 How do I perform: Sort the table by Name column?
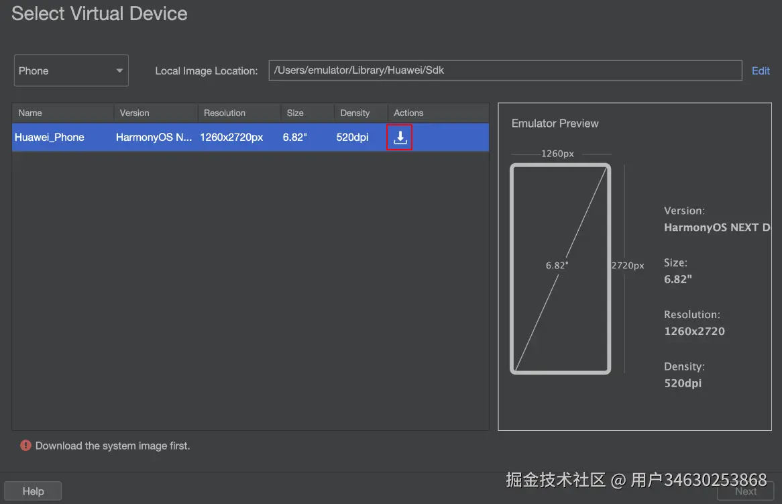pos(63,113)
